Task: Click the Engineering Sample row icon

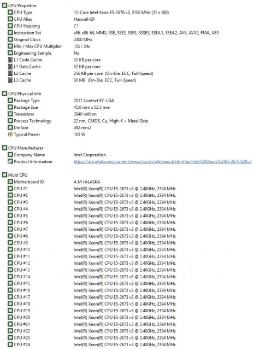Action: pos(10,53)
